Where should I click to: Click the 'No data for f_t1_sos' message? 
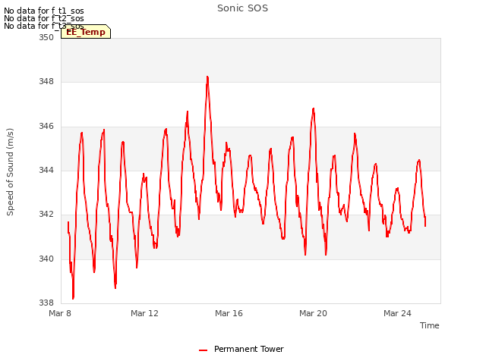[44, 11]
